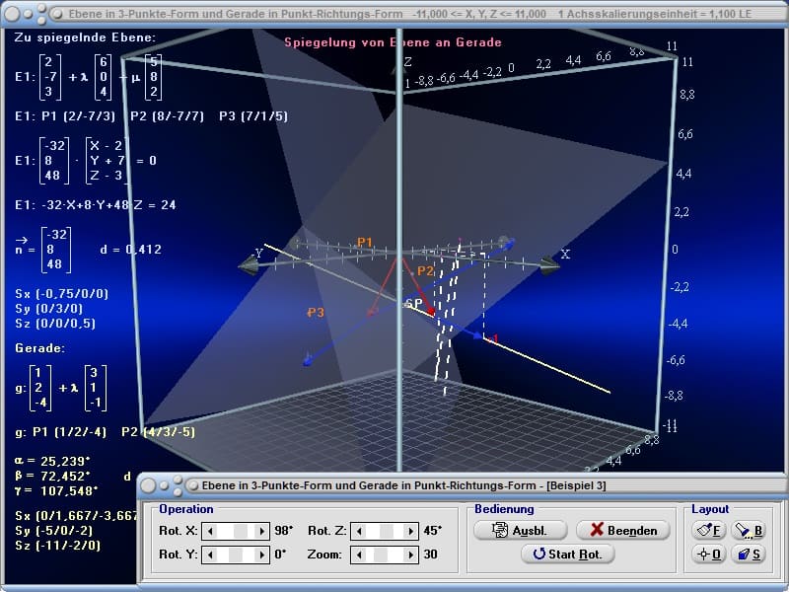Click layout option O with crosshair icon
Image resolution: width=789 pixels, height=592 pixels.
pyautogui.click(x=708, y=554)
